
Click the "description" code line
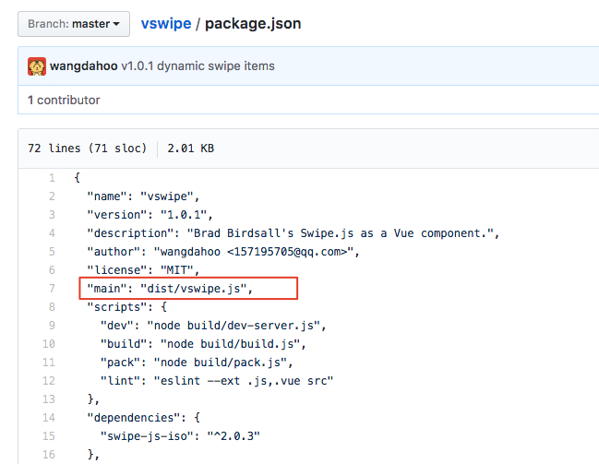coord(293,233)
